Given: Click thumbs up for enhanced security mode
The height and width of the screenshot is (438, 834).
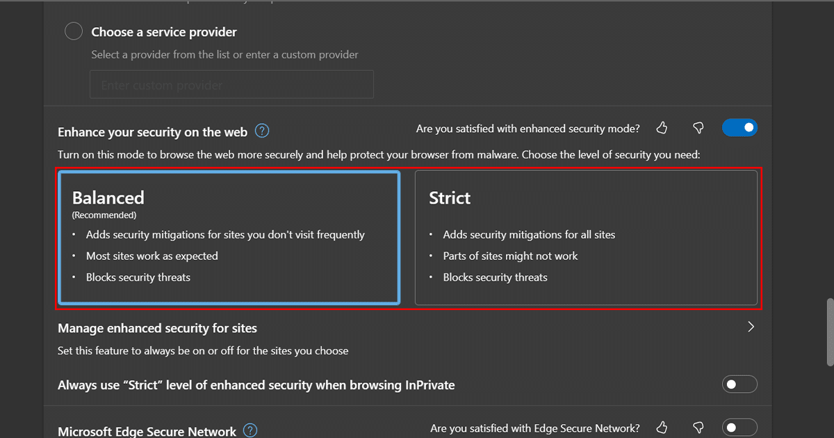Looking at the screenshot, I should click(x=662, y=128).
